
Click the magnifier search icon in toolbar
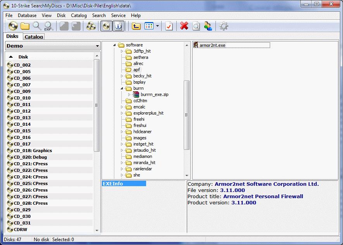point(37,26)
